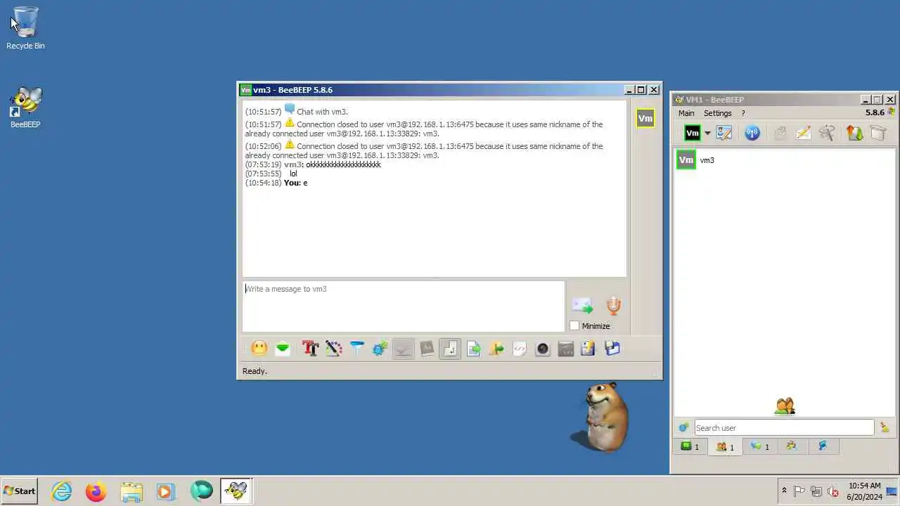Click the dark window panel icon in chat toolbar
The width and height of the screenshot is (900, 506).
pos(566,349)
